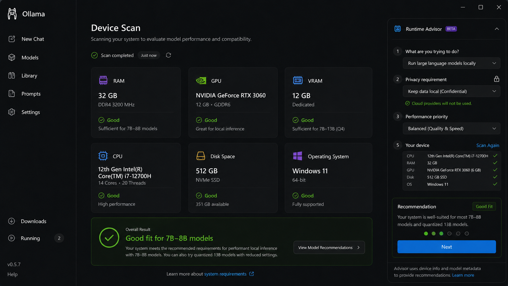Image resolution: width=508 pixels, height=286 pixels.
Task: Click the OS row checkmark in Your device
Action: coord(495,184)
